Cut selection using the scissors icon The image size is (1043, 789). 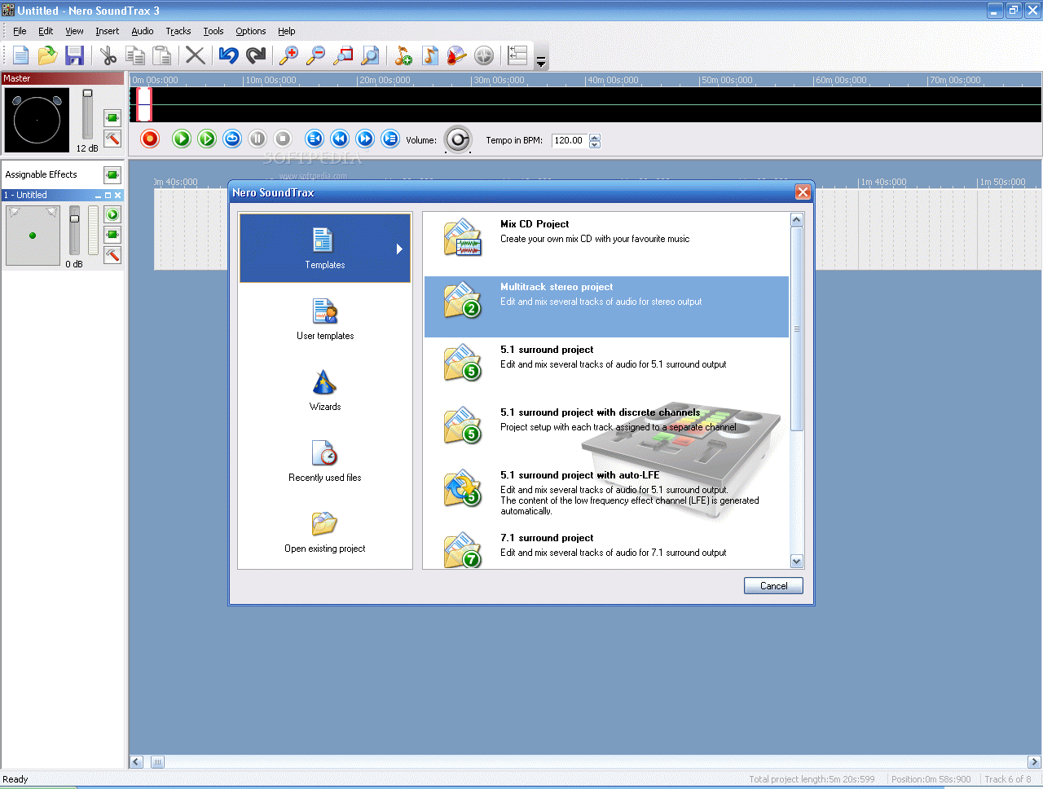pos(108,55)
